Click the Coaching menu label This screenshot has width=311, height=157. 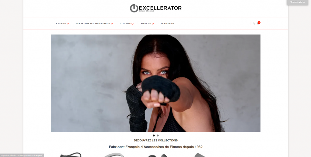pyautogui.click(x=125, y=24)
